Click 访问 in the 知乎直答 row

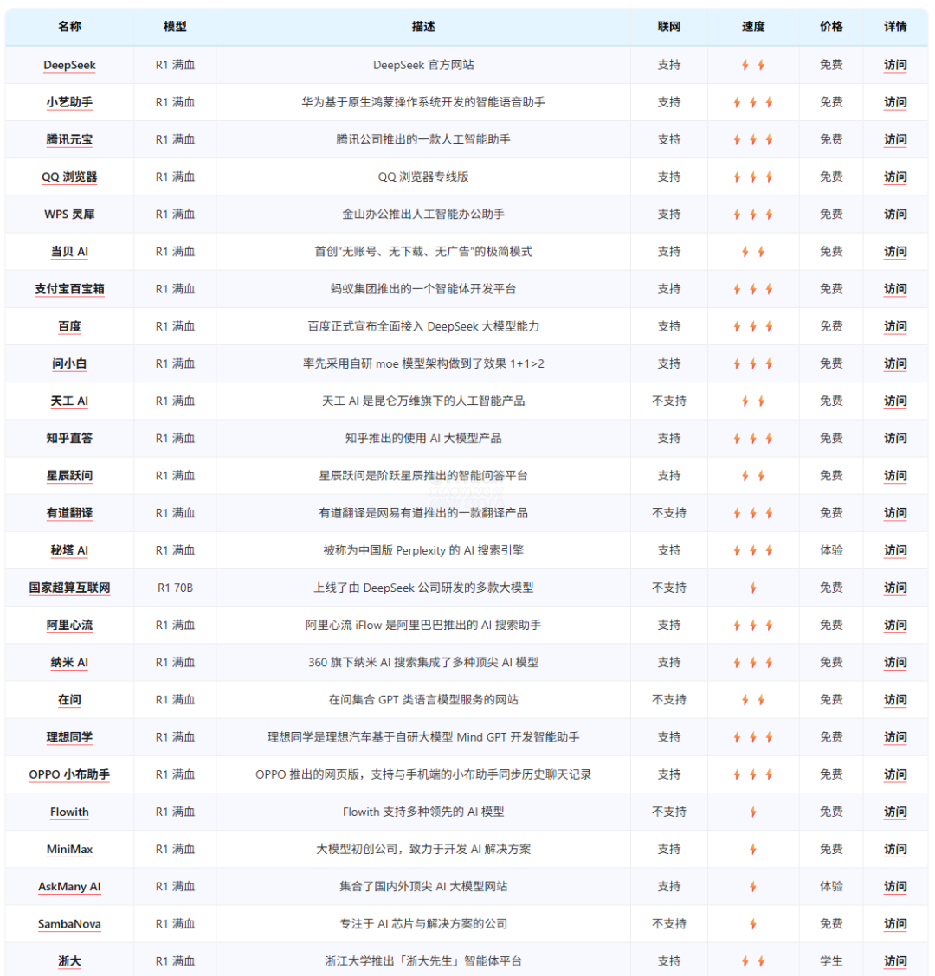tap(895, 438)
